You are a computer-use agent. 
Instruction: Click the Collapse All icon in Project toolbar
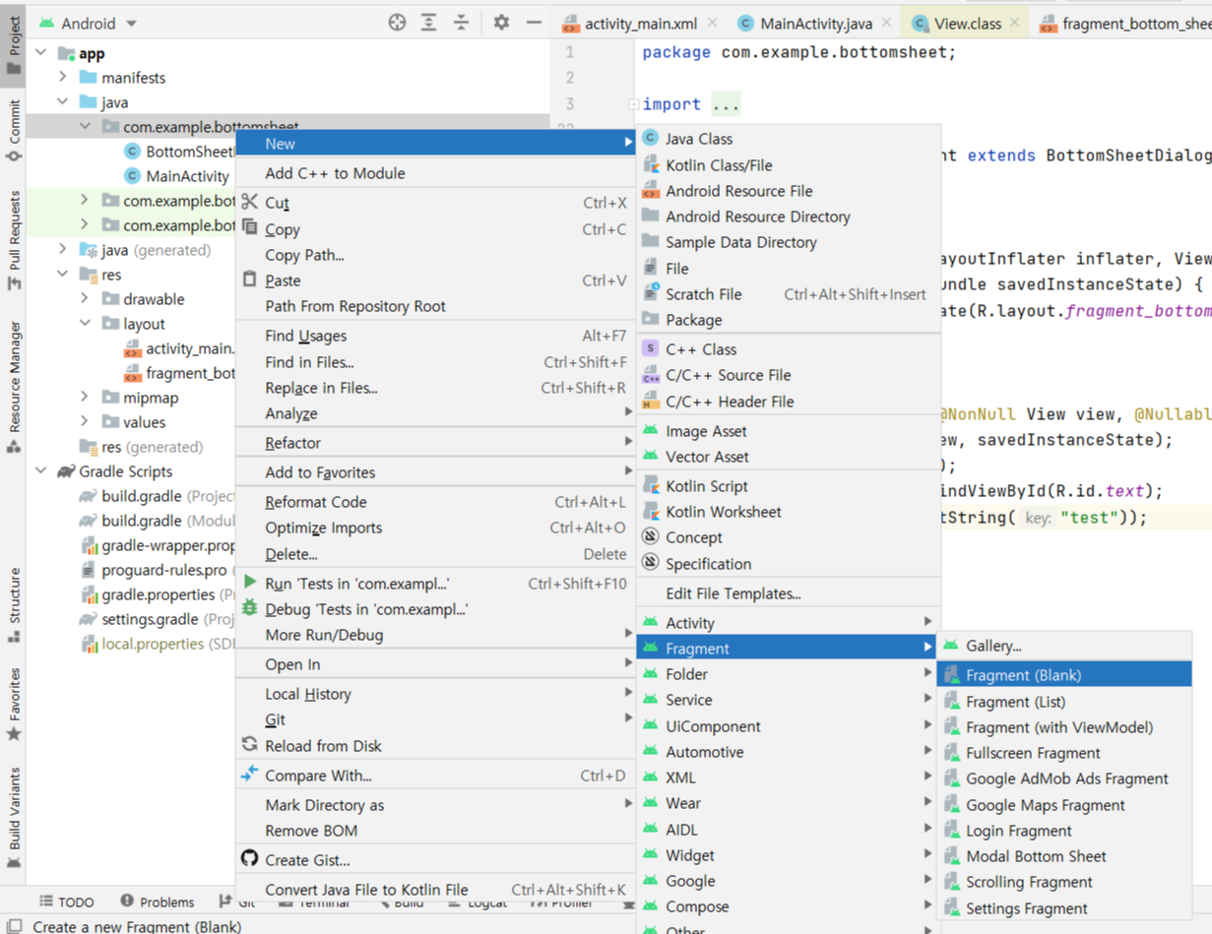click(x=462, y=23)
